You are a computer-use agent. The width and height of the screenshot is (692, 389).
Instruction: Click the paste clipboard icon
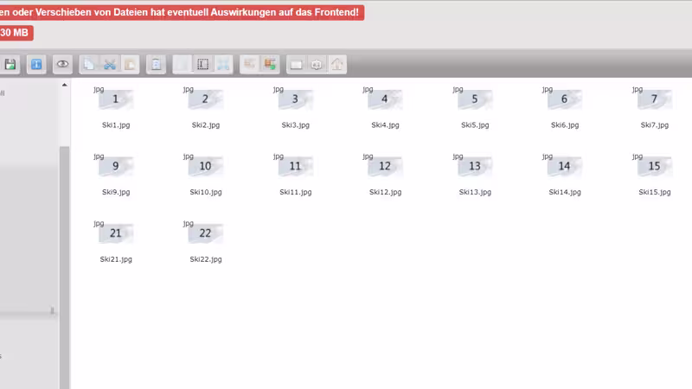[130, 64]
